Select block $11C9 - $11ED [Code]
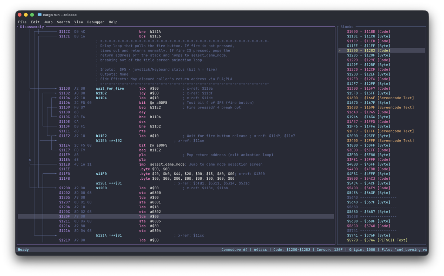444x276 pixels. click(381, 41)
